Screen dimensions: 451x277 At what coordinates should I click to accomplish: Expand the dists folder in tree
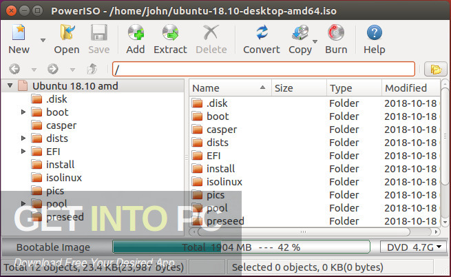click(23, 138)
